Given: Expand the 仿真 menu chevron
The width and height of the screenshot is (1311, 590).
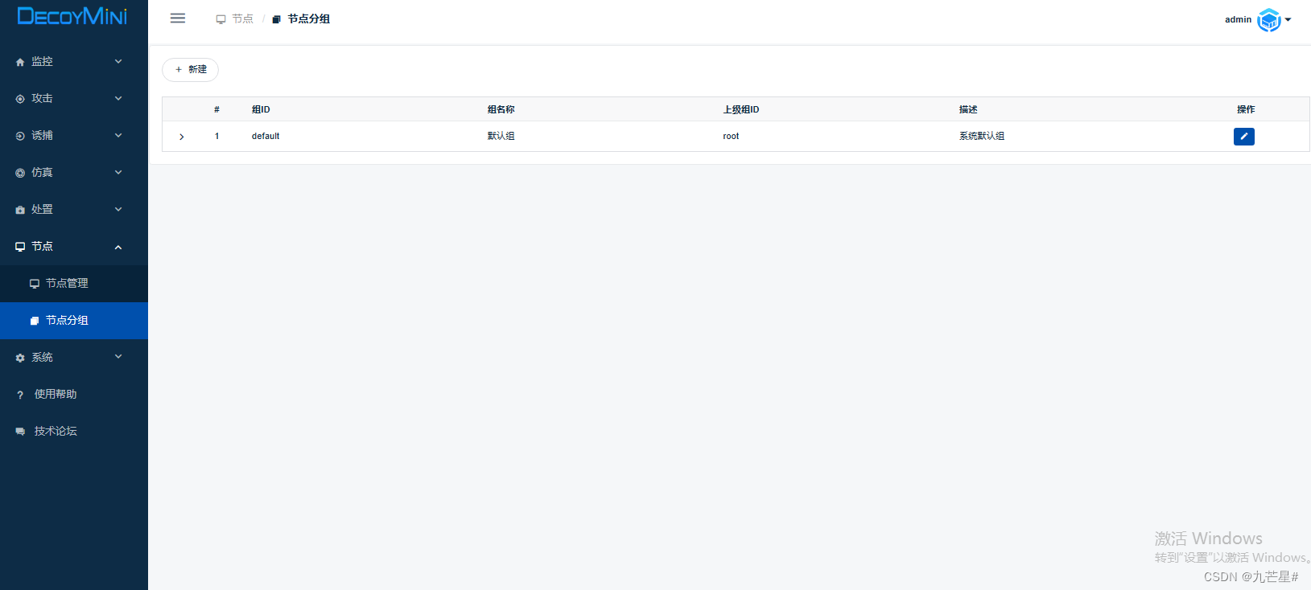Looking at the screenshot, I should point(118,172).
